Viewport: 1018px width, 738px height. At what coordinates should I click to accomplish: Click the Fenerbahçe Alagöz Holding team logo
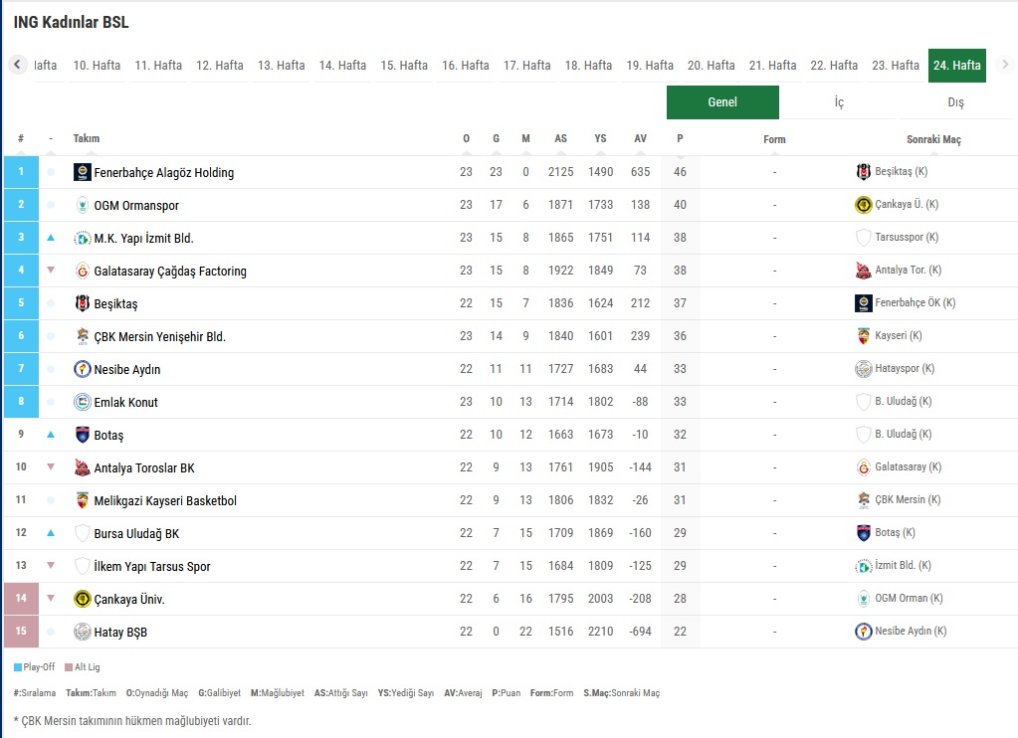click(x=82, y=172)
